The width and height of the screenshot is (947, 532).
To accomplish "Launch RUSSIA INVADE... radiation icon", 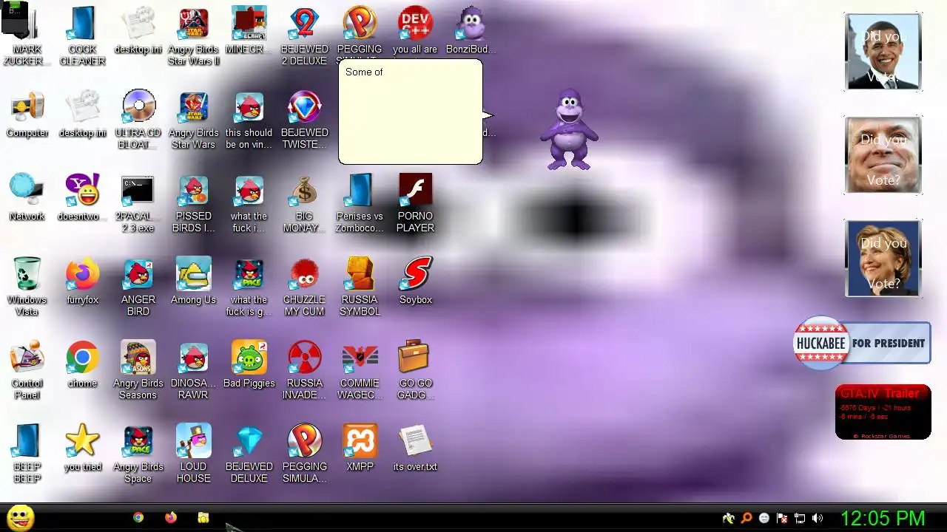I will click(x=304, y=370).
